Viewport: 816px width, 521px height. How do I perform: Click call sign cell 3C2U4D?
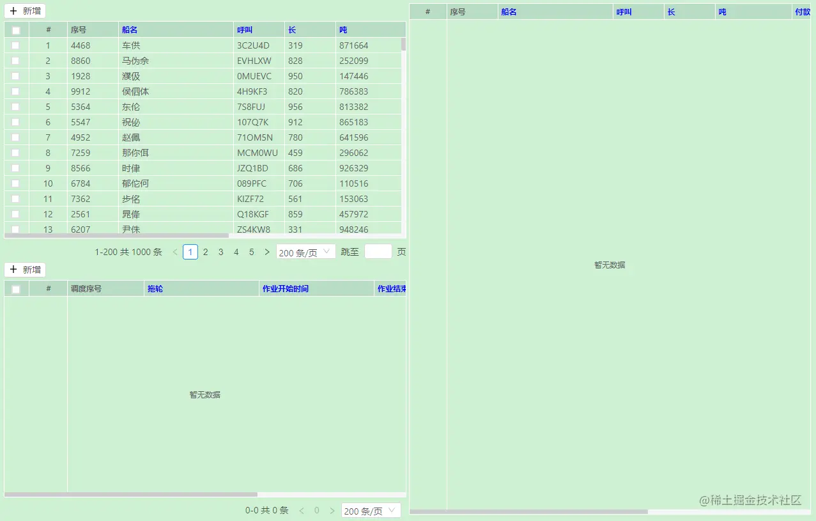tap(259, 45)
